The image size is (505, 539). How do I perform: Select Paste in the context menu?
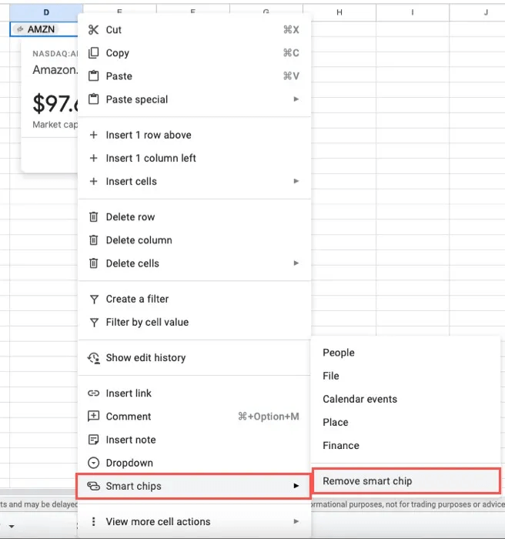194,76
